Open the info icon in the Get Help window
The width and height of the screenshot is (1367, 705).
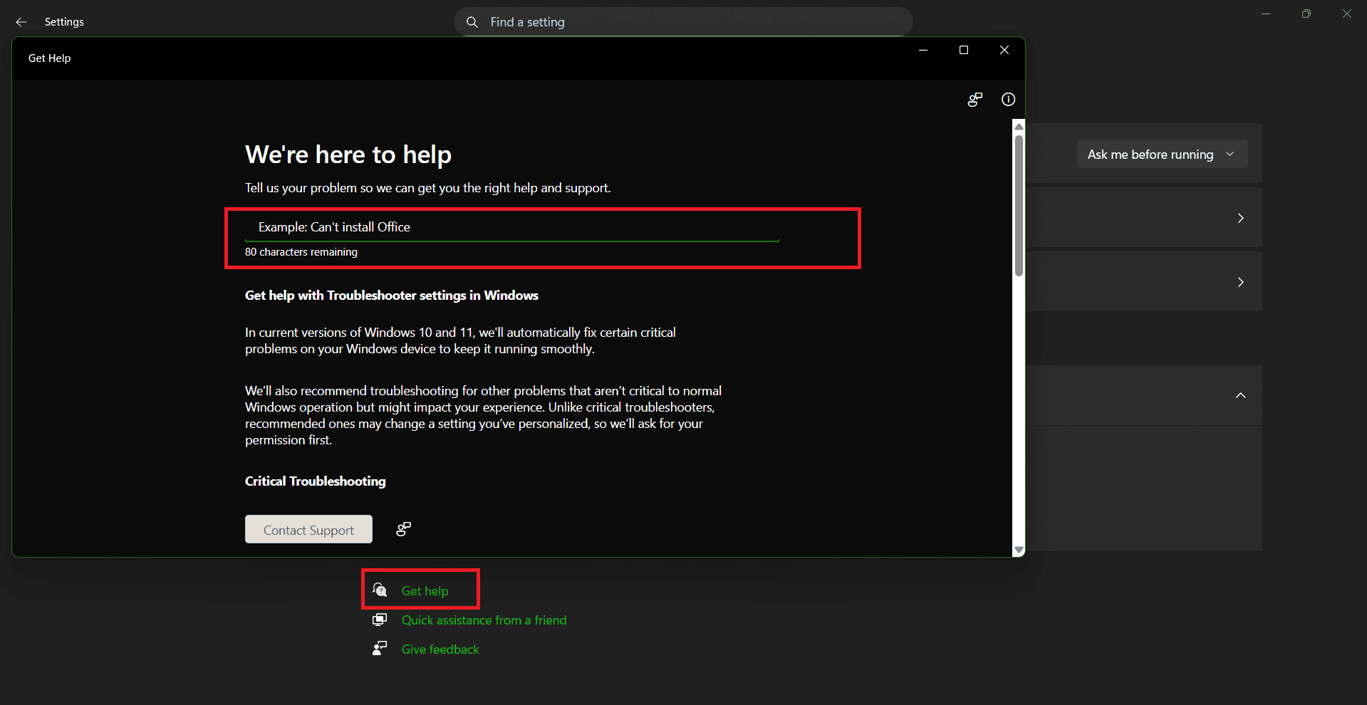1007,100
